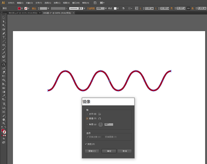
Task: Select the Width tool
Action: pyautogui.click(x=4, y=72)
